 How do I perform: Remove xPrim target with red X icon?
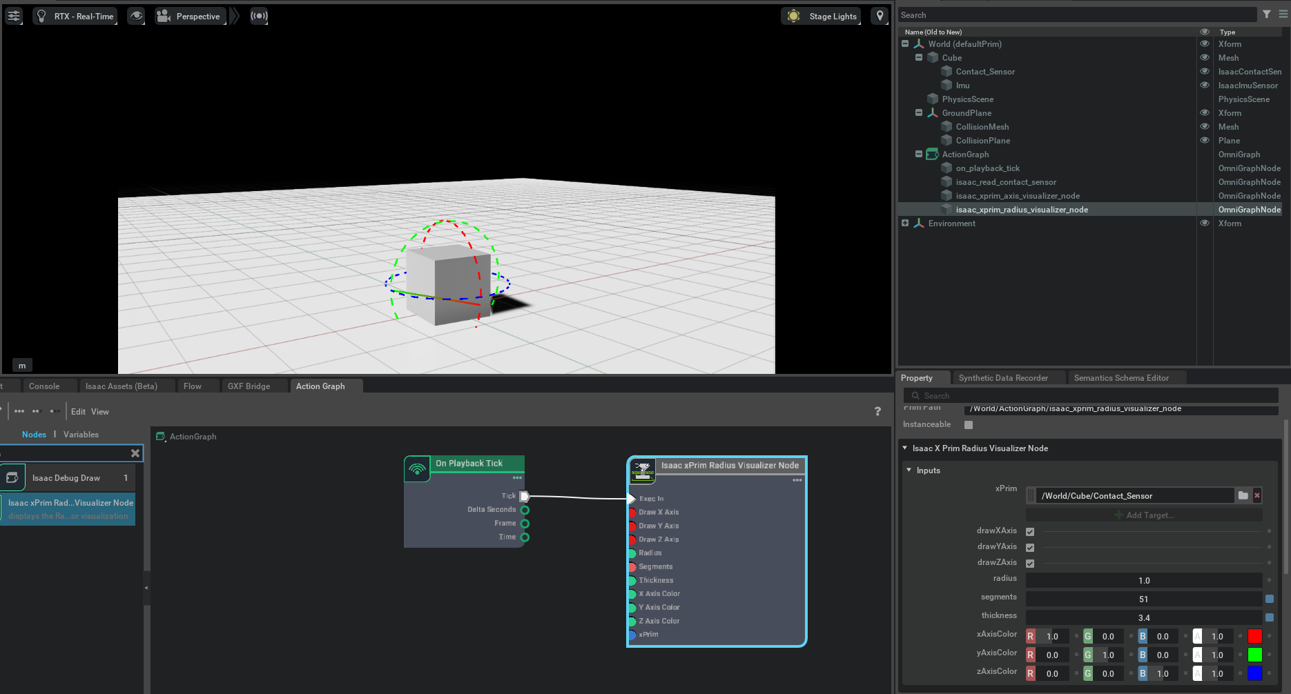pyautogui.click(x=1257, y=495)
